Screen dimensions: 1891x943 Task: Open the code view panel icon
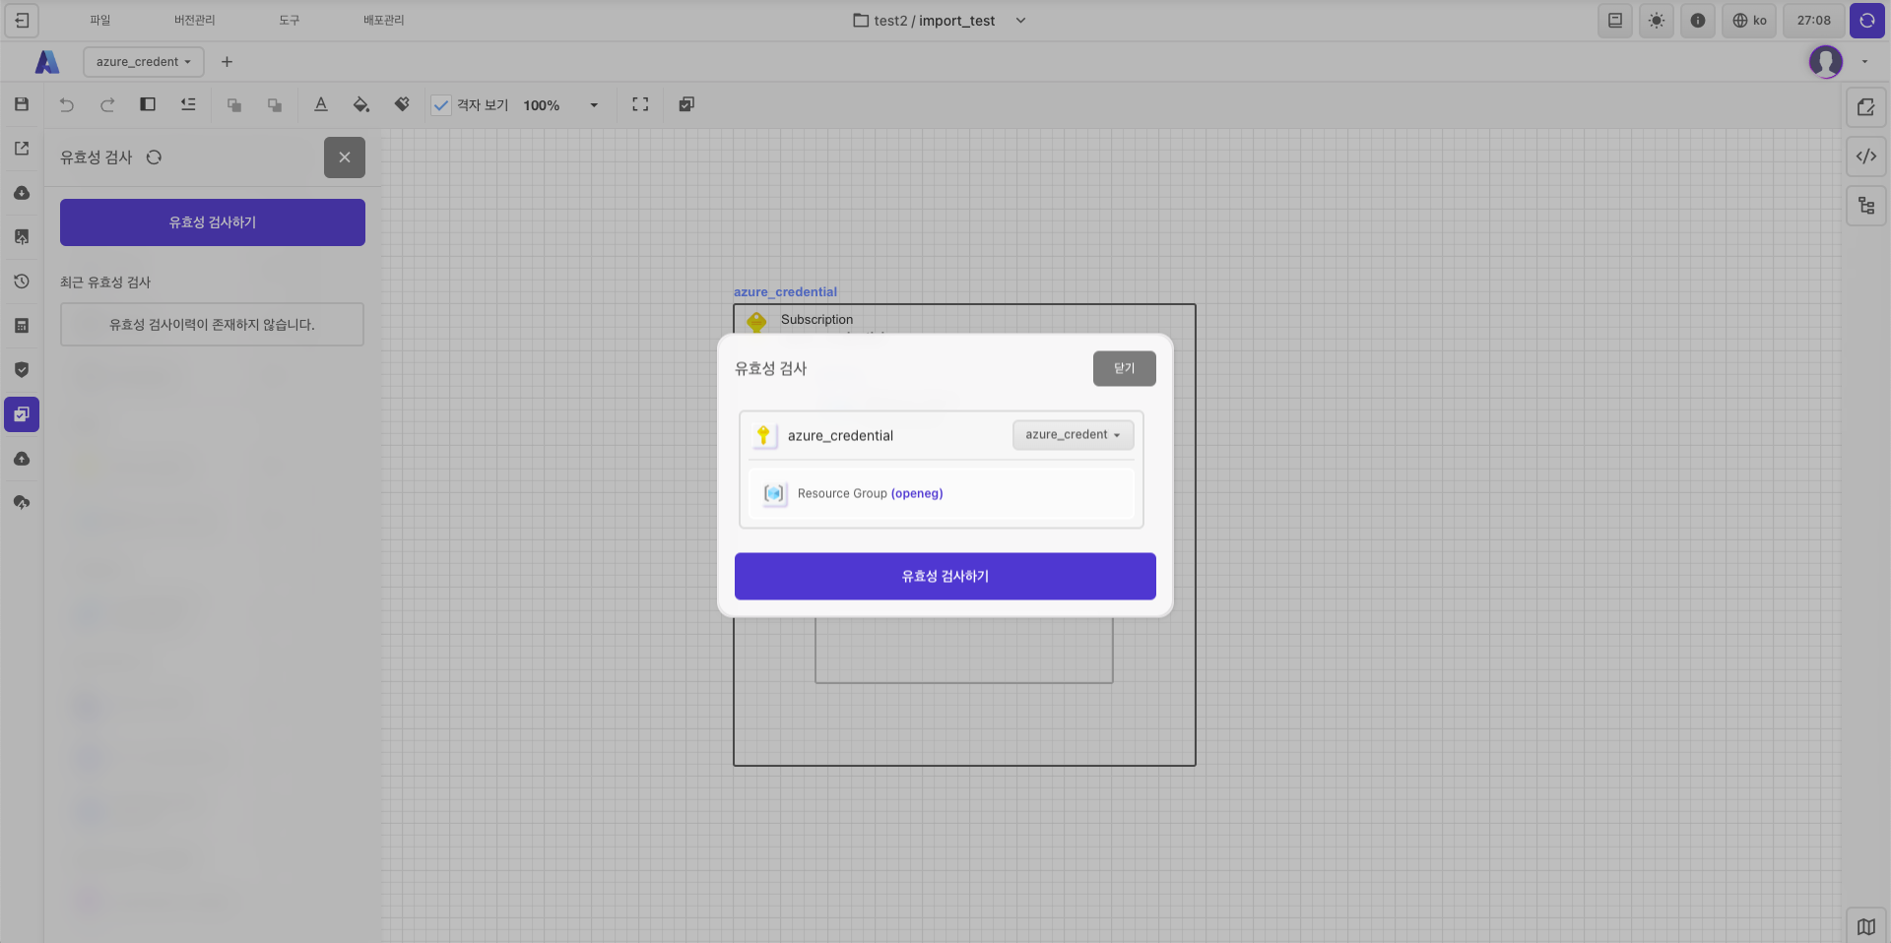click(x=1865, y=157)
